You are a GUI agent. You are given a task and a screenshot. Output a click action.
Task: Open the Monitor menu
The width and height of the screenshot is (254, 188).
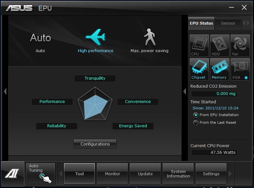click(x=112, y=174)
